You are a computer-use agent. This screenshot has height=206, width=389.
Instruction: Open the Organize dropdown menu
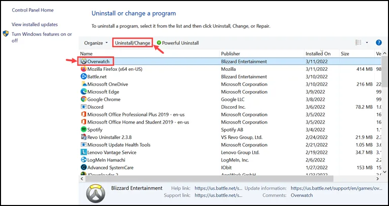pos(96,43)
